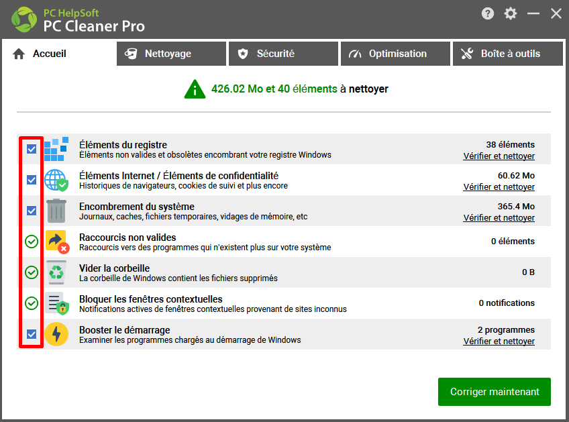The image size is (569, 422).
Task: Uncheck the Éléments du registre checkbox
Action: (x=32, y=149)
